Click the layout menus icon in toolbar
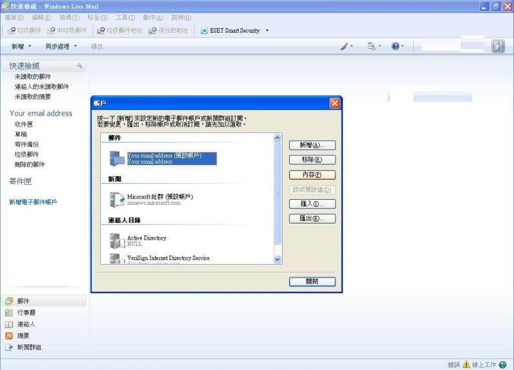 tap(372, 46)
